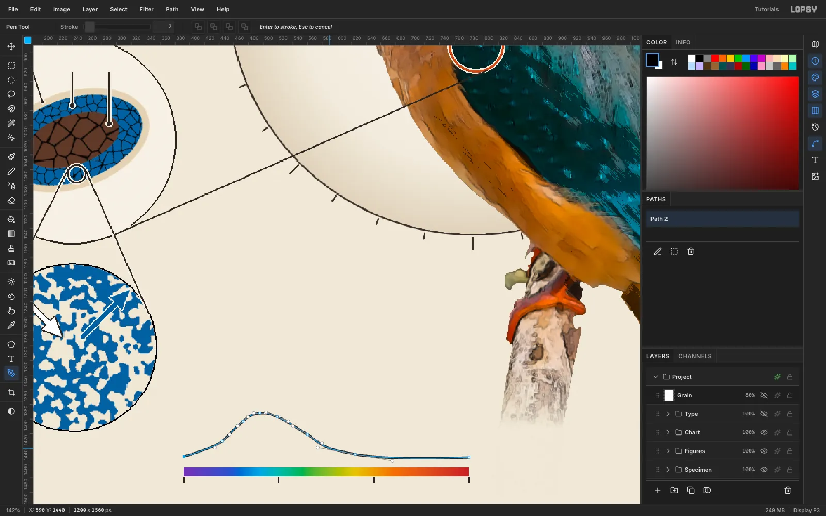
Task: Select the Eyedropper tool
Action: 11,325
